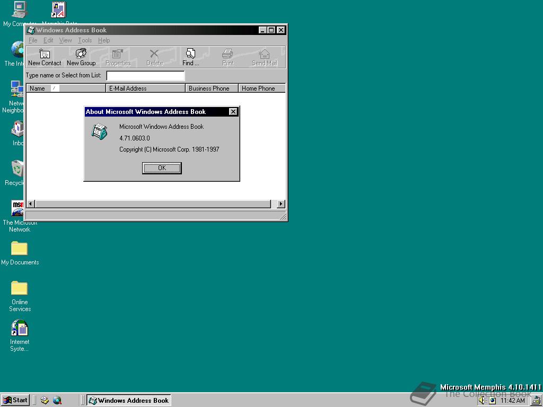The height and width of the screenshot is (407, 543).
Task: Click the 11:42 AM taskbar clock
Action: 513,401
